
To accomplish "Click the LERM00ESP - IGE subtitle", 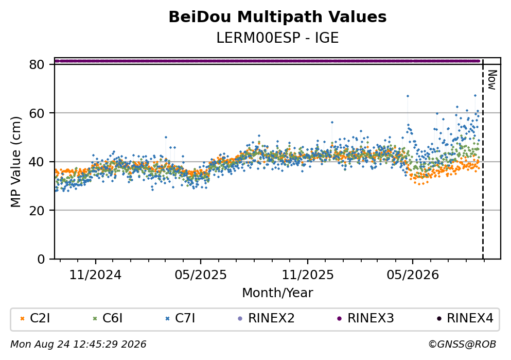I will click(x=277, y=38).
